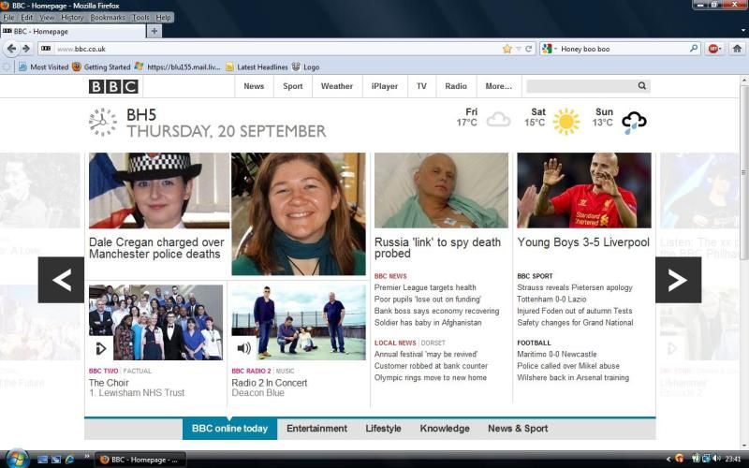The height and width of the screenshot is (468, 749).
Task: Click the browser Back arrow button
Action: coord(11,49)
